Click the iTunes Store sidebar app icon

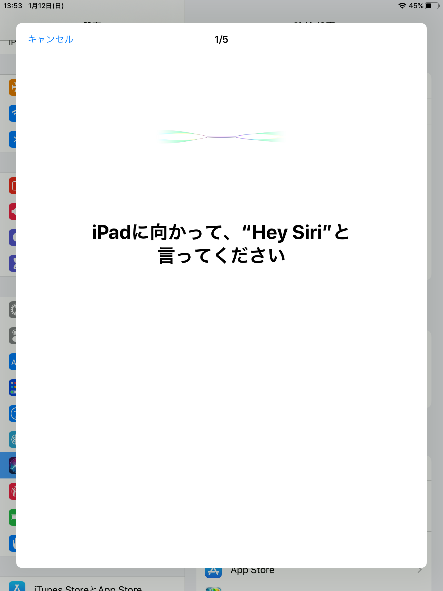click(x=17, y=586)
